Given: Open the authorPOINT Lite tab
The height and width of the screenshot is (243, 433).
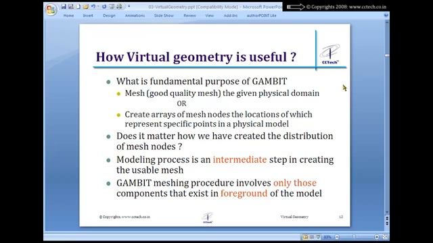Looking at the screenshot, I should 262,16.
